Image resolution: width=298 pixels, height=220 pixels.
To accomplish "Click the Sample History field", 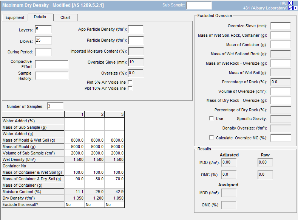I will click(51, 76).
